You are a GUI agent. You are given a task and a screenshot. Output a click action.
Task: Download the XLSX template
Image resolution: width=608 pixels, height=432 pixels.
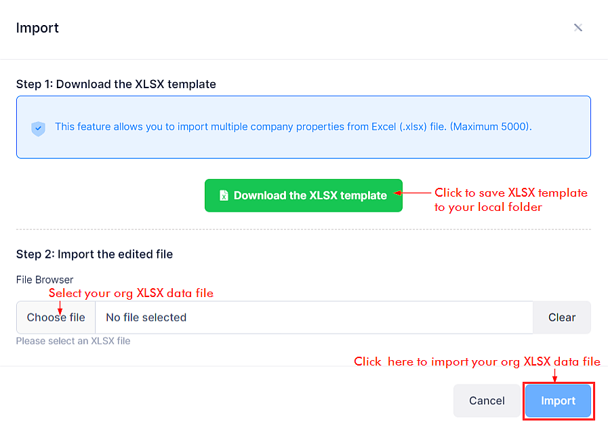tap(303, 195)
